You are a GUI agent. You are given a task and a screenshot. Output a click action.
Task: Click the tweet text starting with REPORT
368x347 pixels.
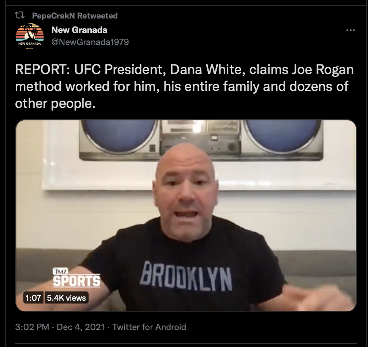pos(184,86)
